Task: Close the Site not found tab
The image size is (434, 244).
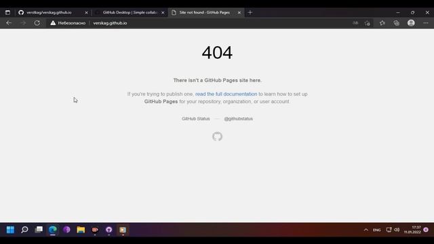Action: click(239, 13)
